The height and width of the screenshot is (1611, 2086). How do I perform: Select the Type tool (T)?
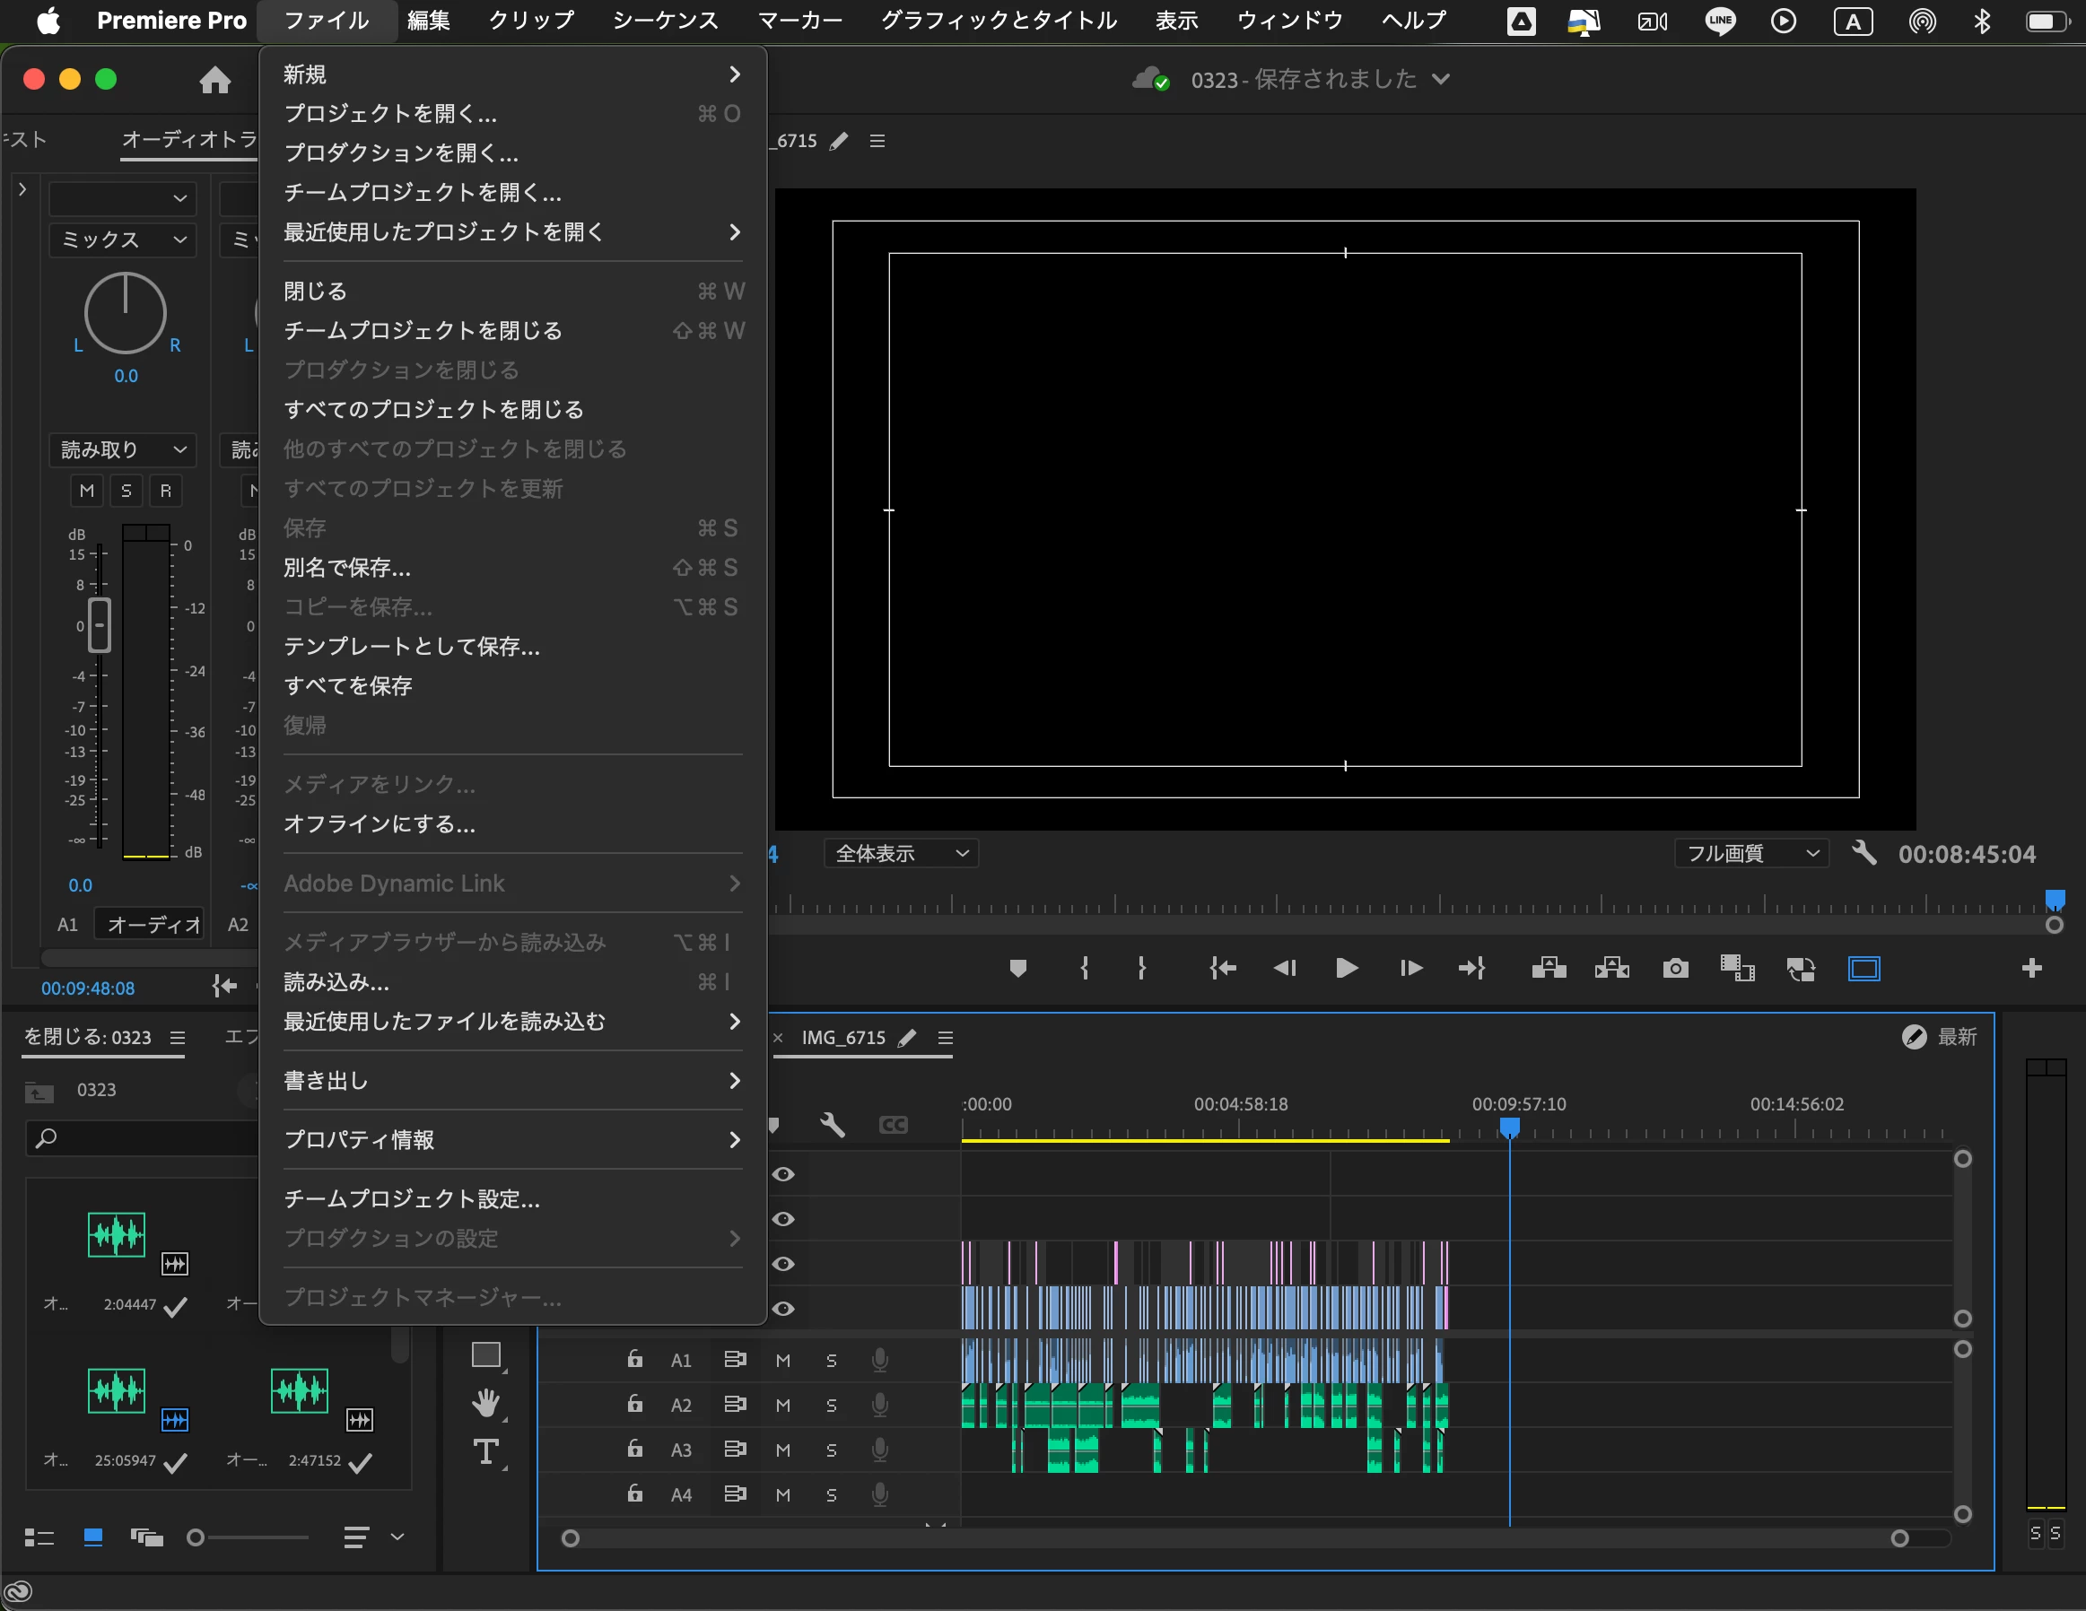click(485, 1452)
